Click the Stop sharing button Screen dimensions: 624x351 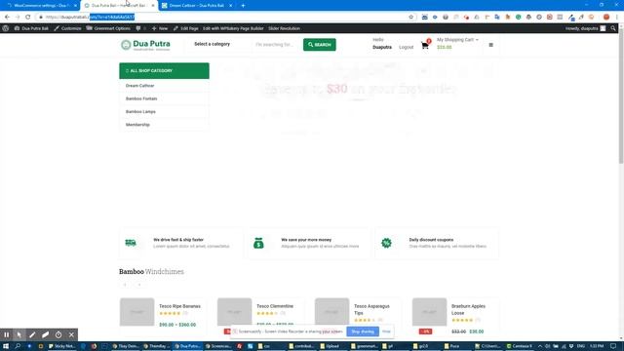click(363, 331)
